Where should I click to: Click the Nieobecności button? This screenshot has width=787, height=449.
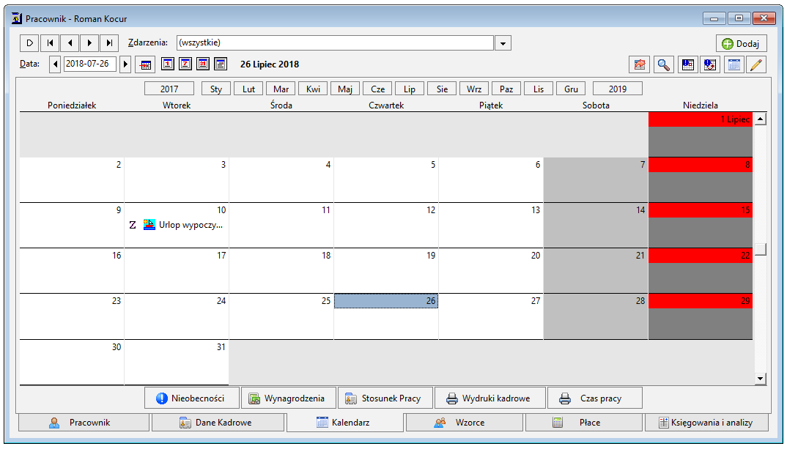191,398
